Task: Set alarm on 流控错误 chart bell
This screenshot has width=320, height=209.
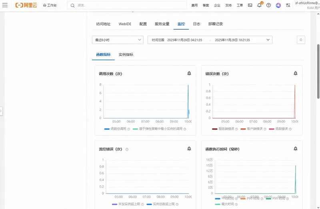Action: (x=189, y=149)
